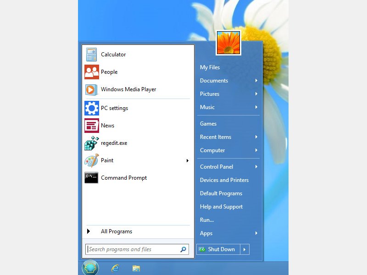The image size is (367, 275).
Task: Launch Windows Media Player icon
Action: click(x=91, y=89)
